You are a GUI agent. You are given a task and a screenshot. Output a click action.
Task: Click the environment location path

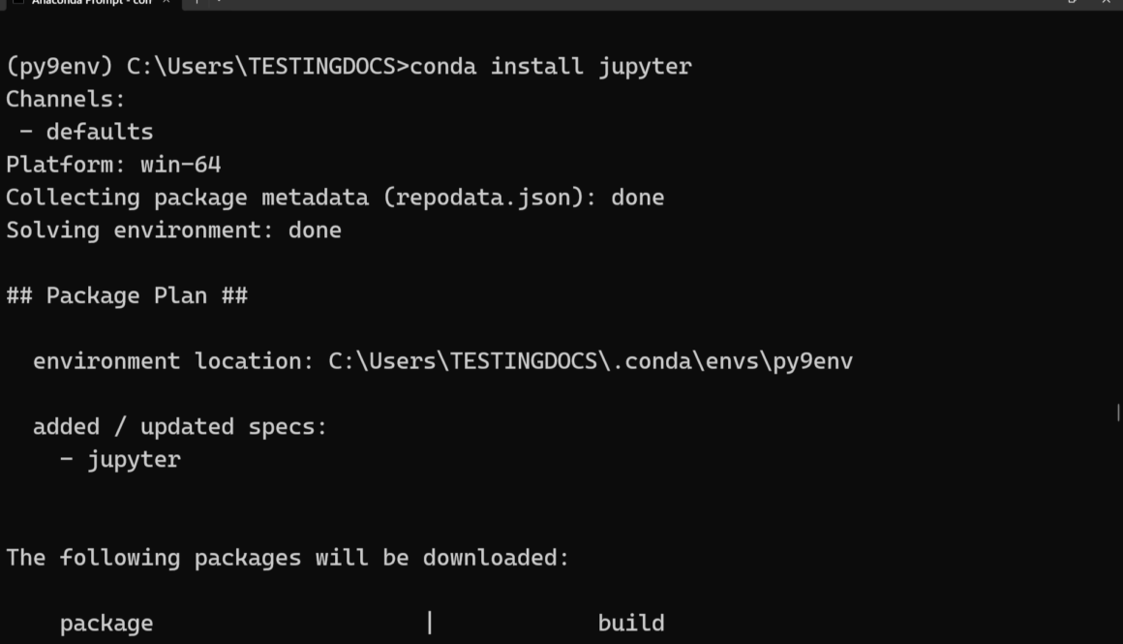[x=591, y=361]
